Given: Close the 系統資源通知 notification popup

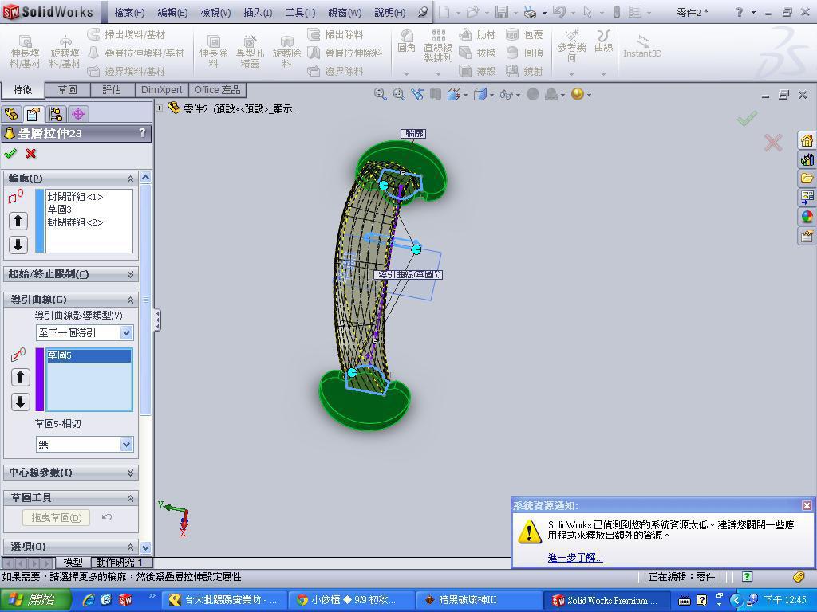Looking at the screenshot, I should [x=807, y=505].
